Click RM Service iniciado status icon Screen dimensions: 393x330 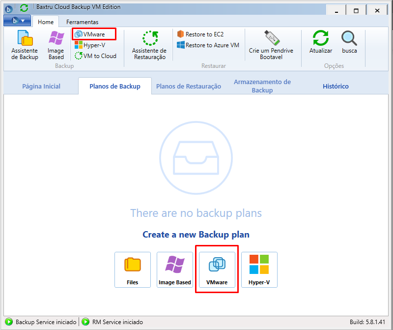(x=85, y=322)
